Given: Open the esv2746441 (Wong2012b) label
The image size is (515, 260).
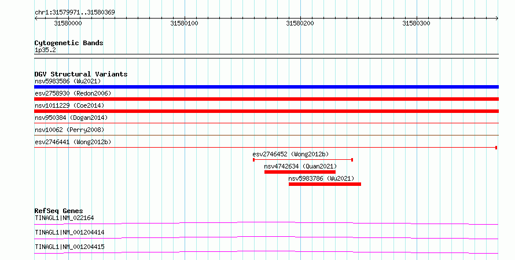Looking at the screenshot, I should click(x=73, y=142).
